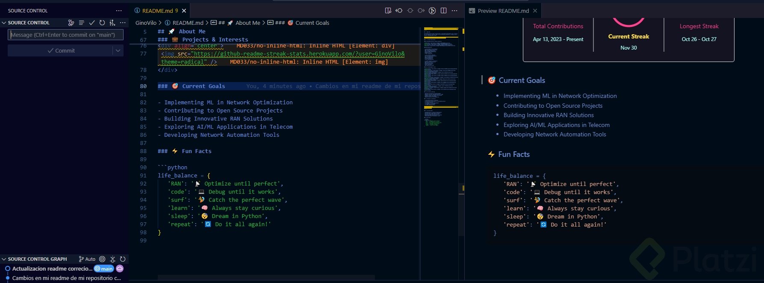Click the refresh icon in Source Control header

[x=102, y=23]
